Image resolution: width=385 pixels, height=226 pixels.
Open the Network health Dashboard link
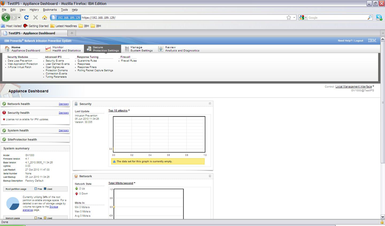pyautogui.click(x=64, y=104)
